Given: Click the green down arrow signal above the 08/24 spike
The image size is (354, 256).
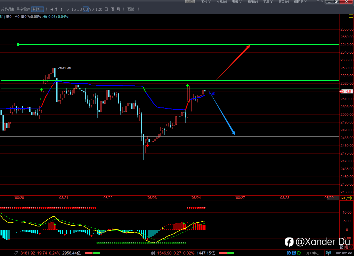Looking at the screenshot, I should [187, 85].
